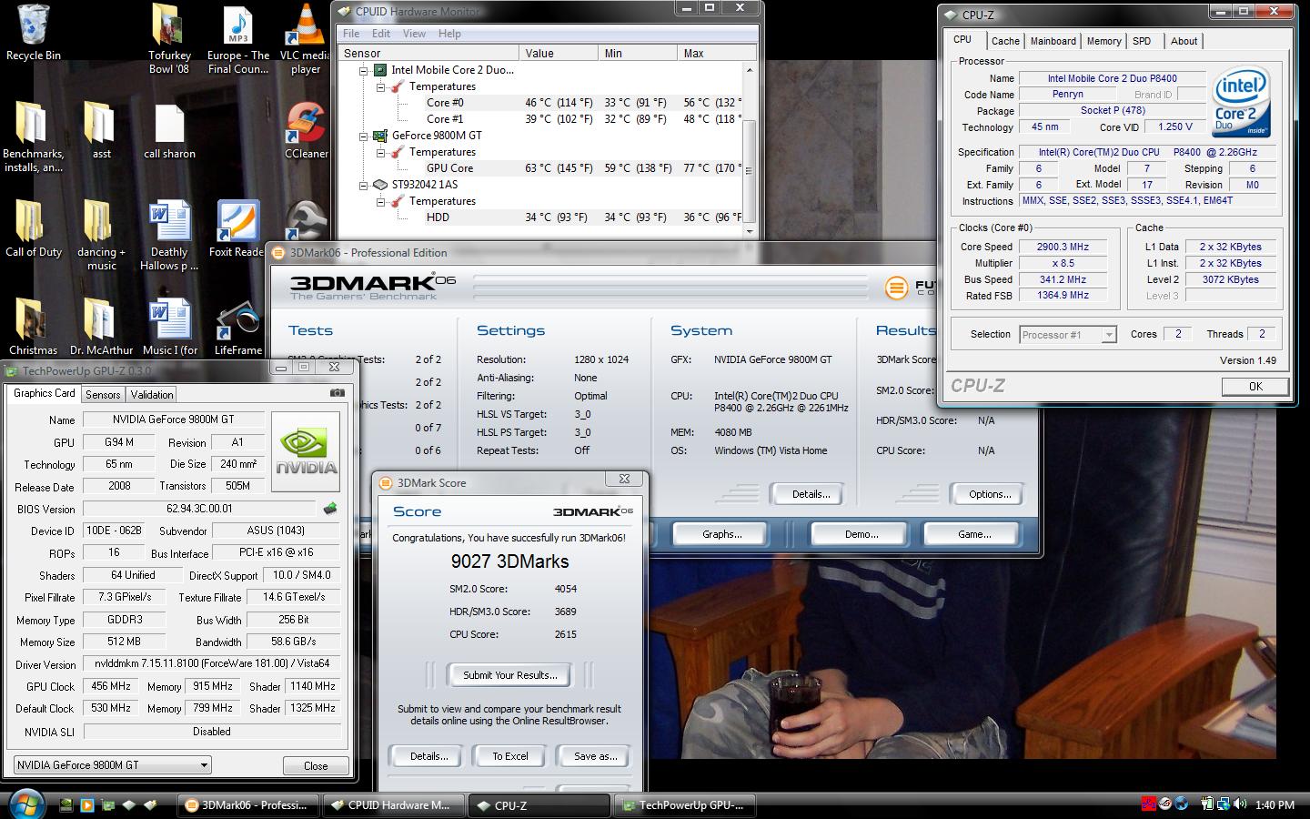
Task: Click the Graphs... button in 3DMark06
Action: click(721, 534)
